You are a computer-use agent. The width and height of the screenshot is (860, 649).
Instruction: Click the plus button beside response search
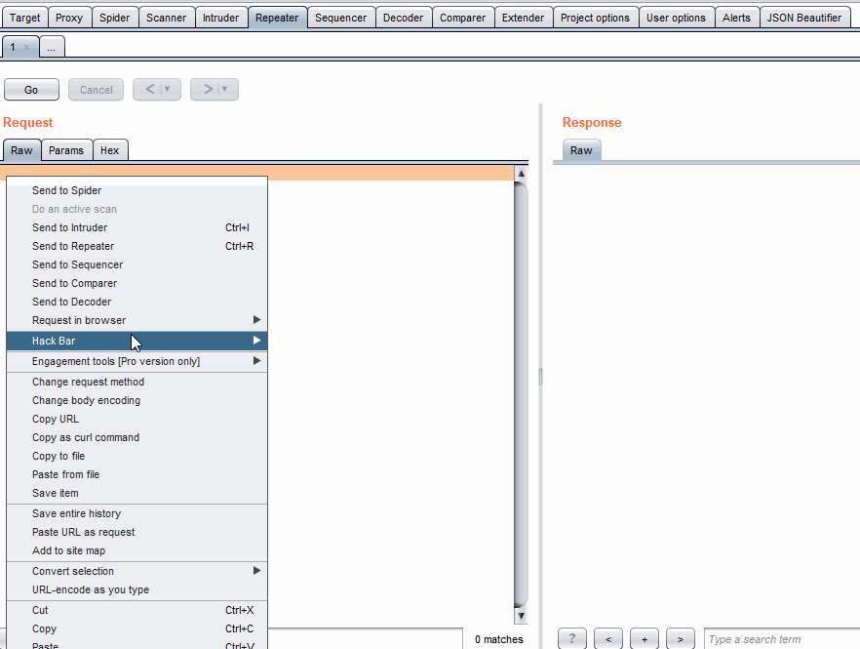644,639
